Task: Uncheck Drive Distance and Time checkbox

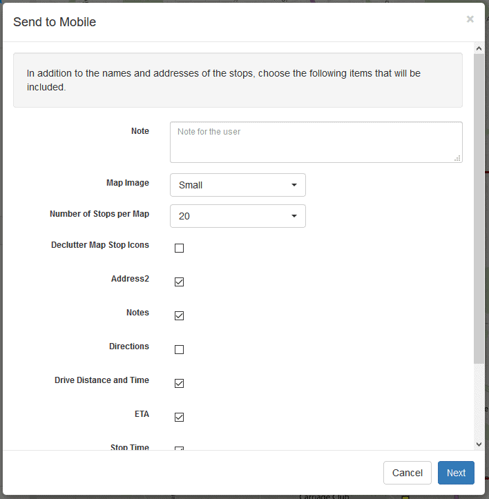Action: point(179,383)
